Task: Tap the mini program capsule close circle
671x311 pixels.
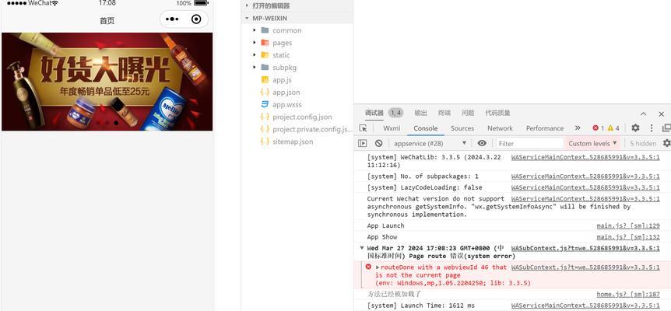Action: tap(196, 19)
